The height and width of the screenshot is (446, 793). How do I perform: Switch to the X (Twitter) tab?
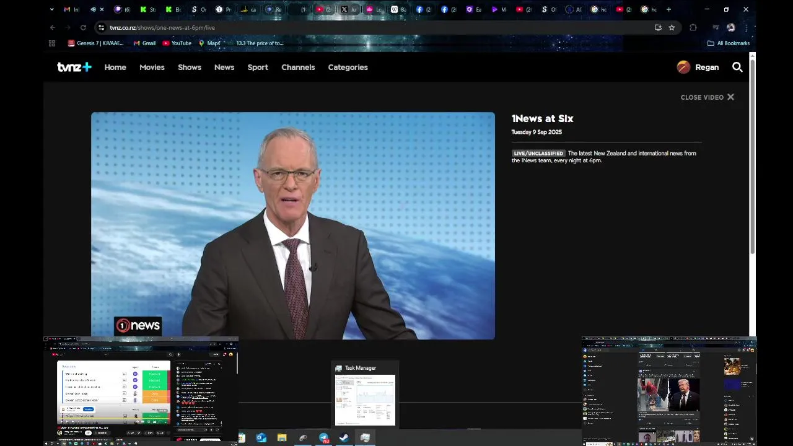[x=349, y=9]
